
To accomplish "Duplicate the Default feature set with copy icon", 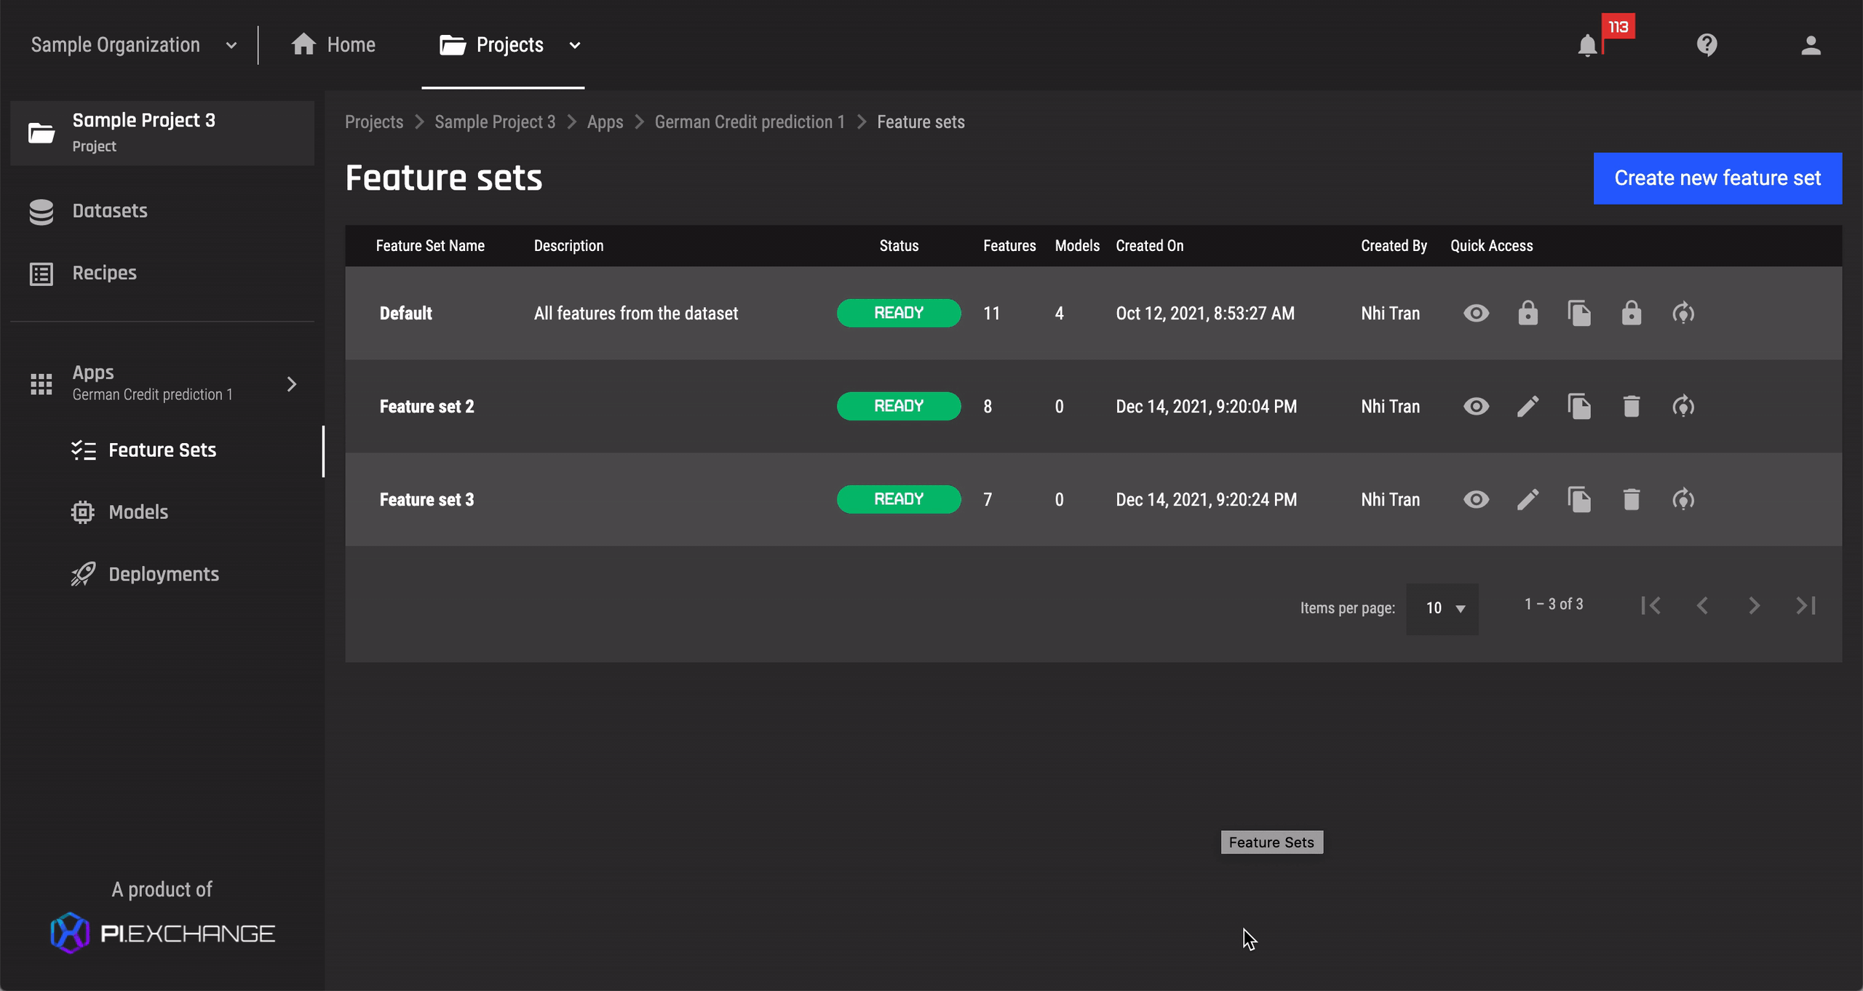I will pyautogui.click(x=1579, y=314).
